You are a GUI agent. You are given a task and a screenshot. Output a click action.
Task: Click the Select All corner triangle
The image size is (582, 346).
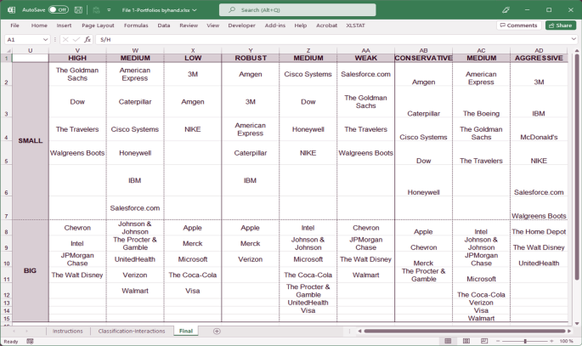7,50
